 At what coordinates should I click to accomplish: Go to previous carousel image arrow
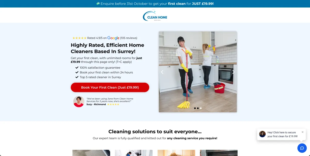point(162,72)
